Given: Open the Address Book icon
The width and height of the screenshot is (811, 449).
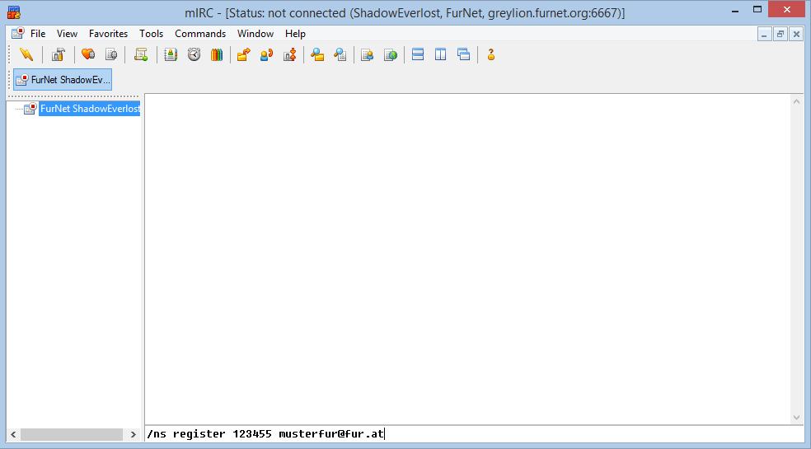Looking at the screenshot, I should (x=171, y=54).
